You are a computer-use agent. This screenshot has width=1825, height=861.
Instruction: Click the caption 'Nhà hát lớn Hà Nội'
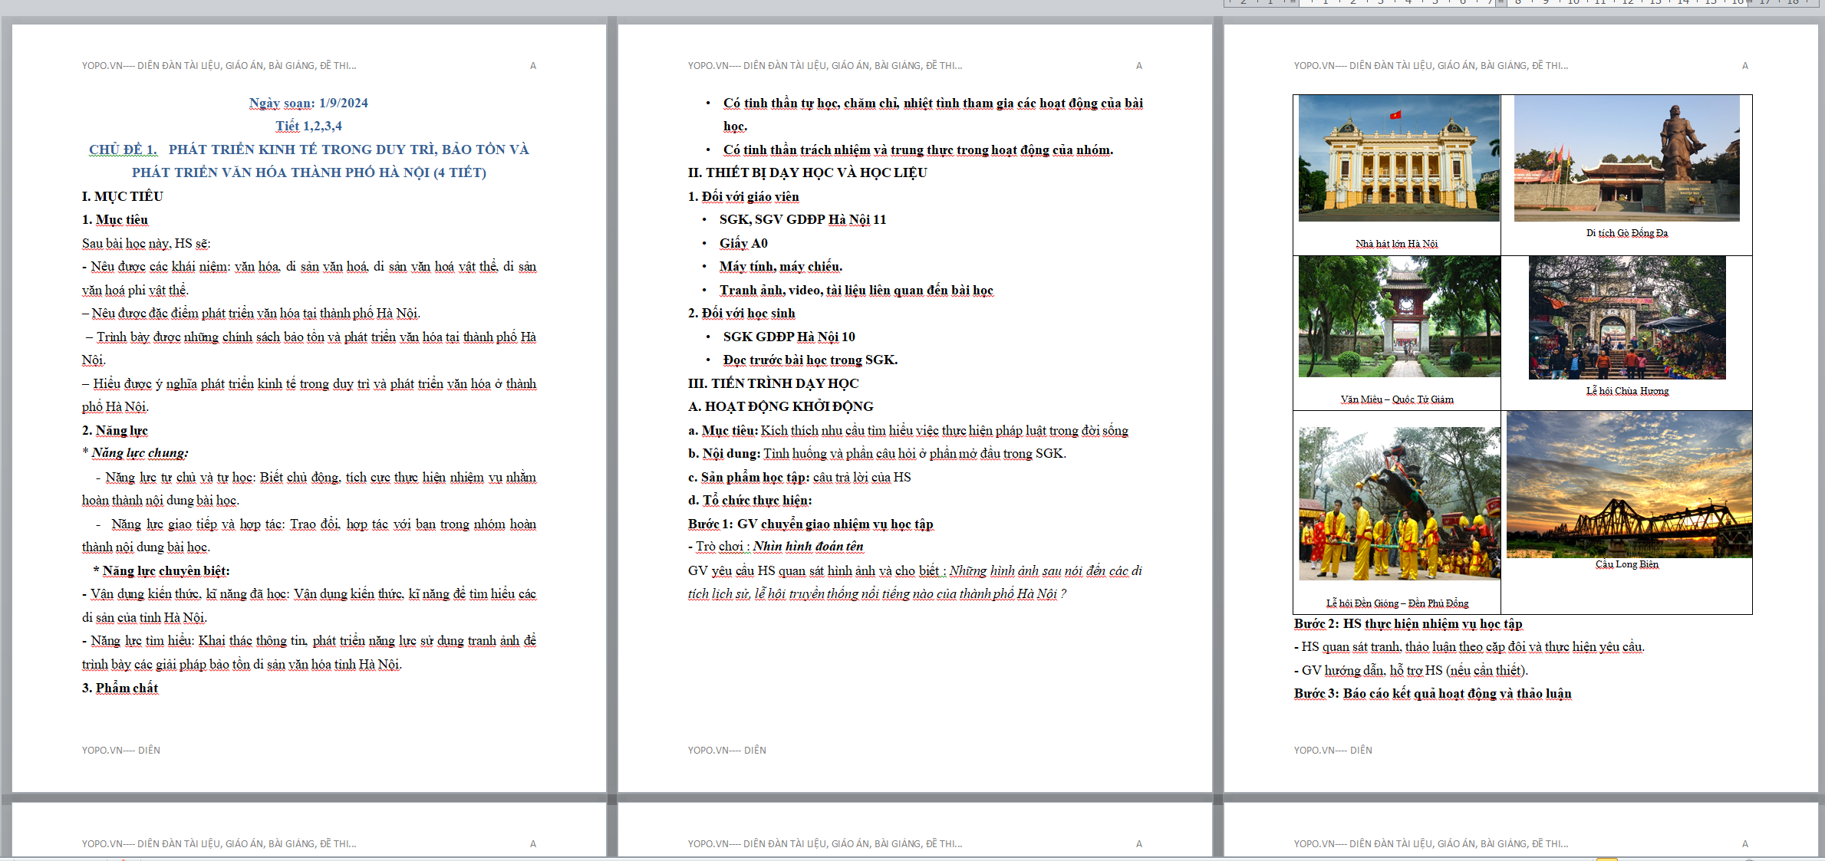(x=1396, y=244)
